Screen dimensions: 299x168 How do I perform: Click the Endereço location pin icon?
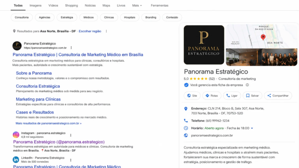(x=186, y=109)
